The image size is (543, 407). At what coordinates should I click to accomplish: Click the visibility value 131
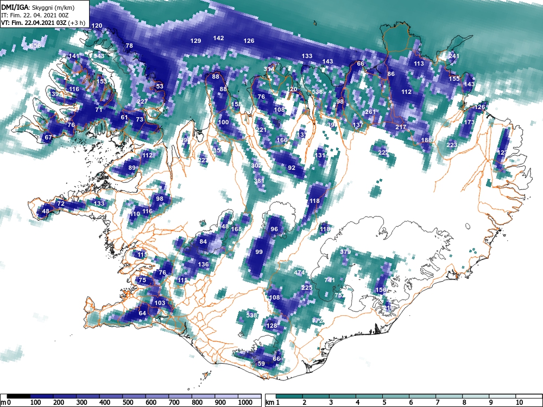pos(320,155)
